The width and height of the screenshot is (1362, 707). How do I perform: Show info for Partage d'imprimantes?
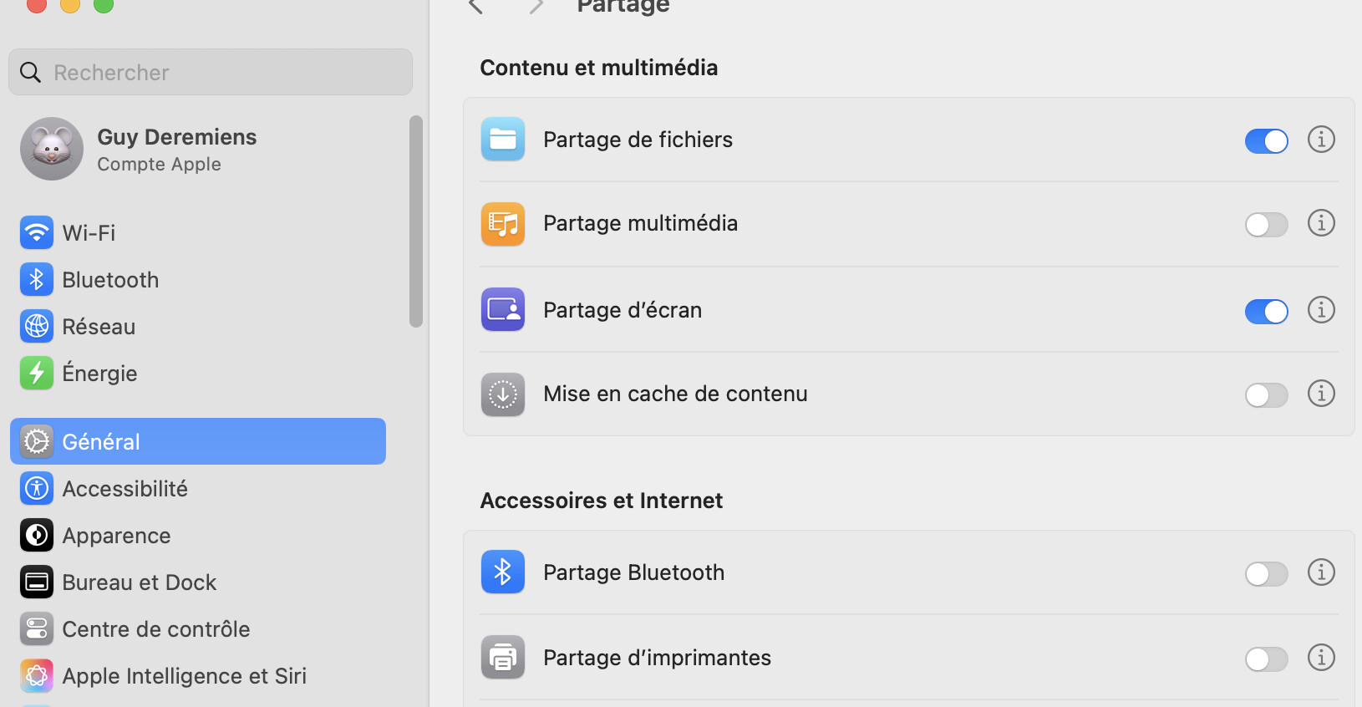tap(1321, 658)
